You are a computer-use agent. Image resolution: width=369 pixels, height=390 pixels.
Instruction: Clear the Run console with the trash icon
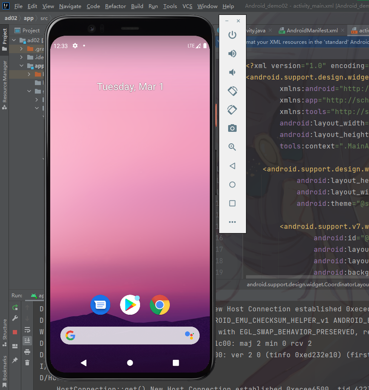pos(27,363)
